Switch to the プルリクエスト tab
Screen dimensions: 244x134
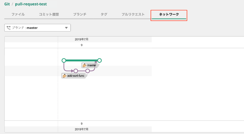coord(133,14)
